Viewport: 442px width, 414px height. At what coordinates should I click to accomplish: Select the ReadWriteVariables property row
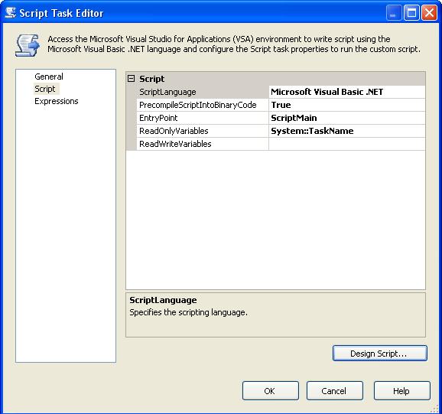click(281, 144)
